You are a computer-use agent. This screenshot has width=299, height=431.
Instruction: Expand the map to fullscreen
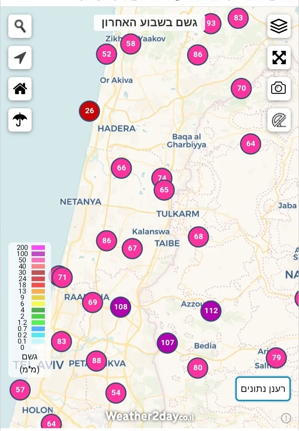[x=279, y=57]
